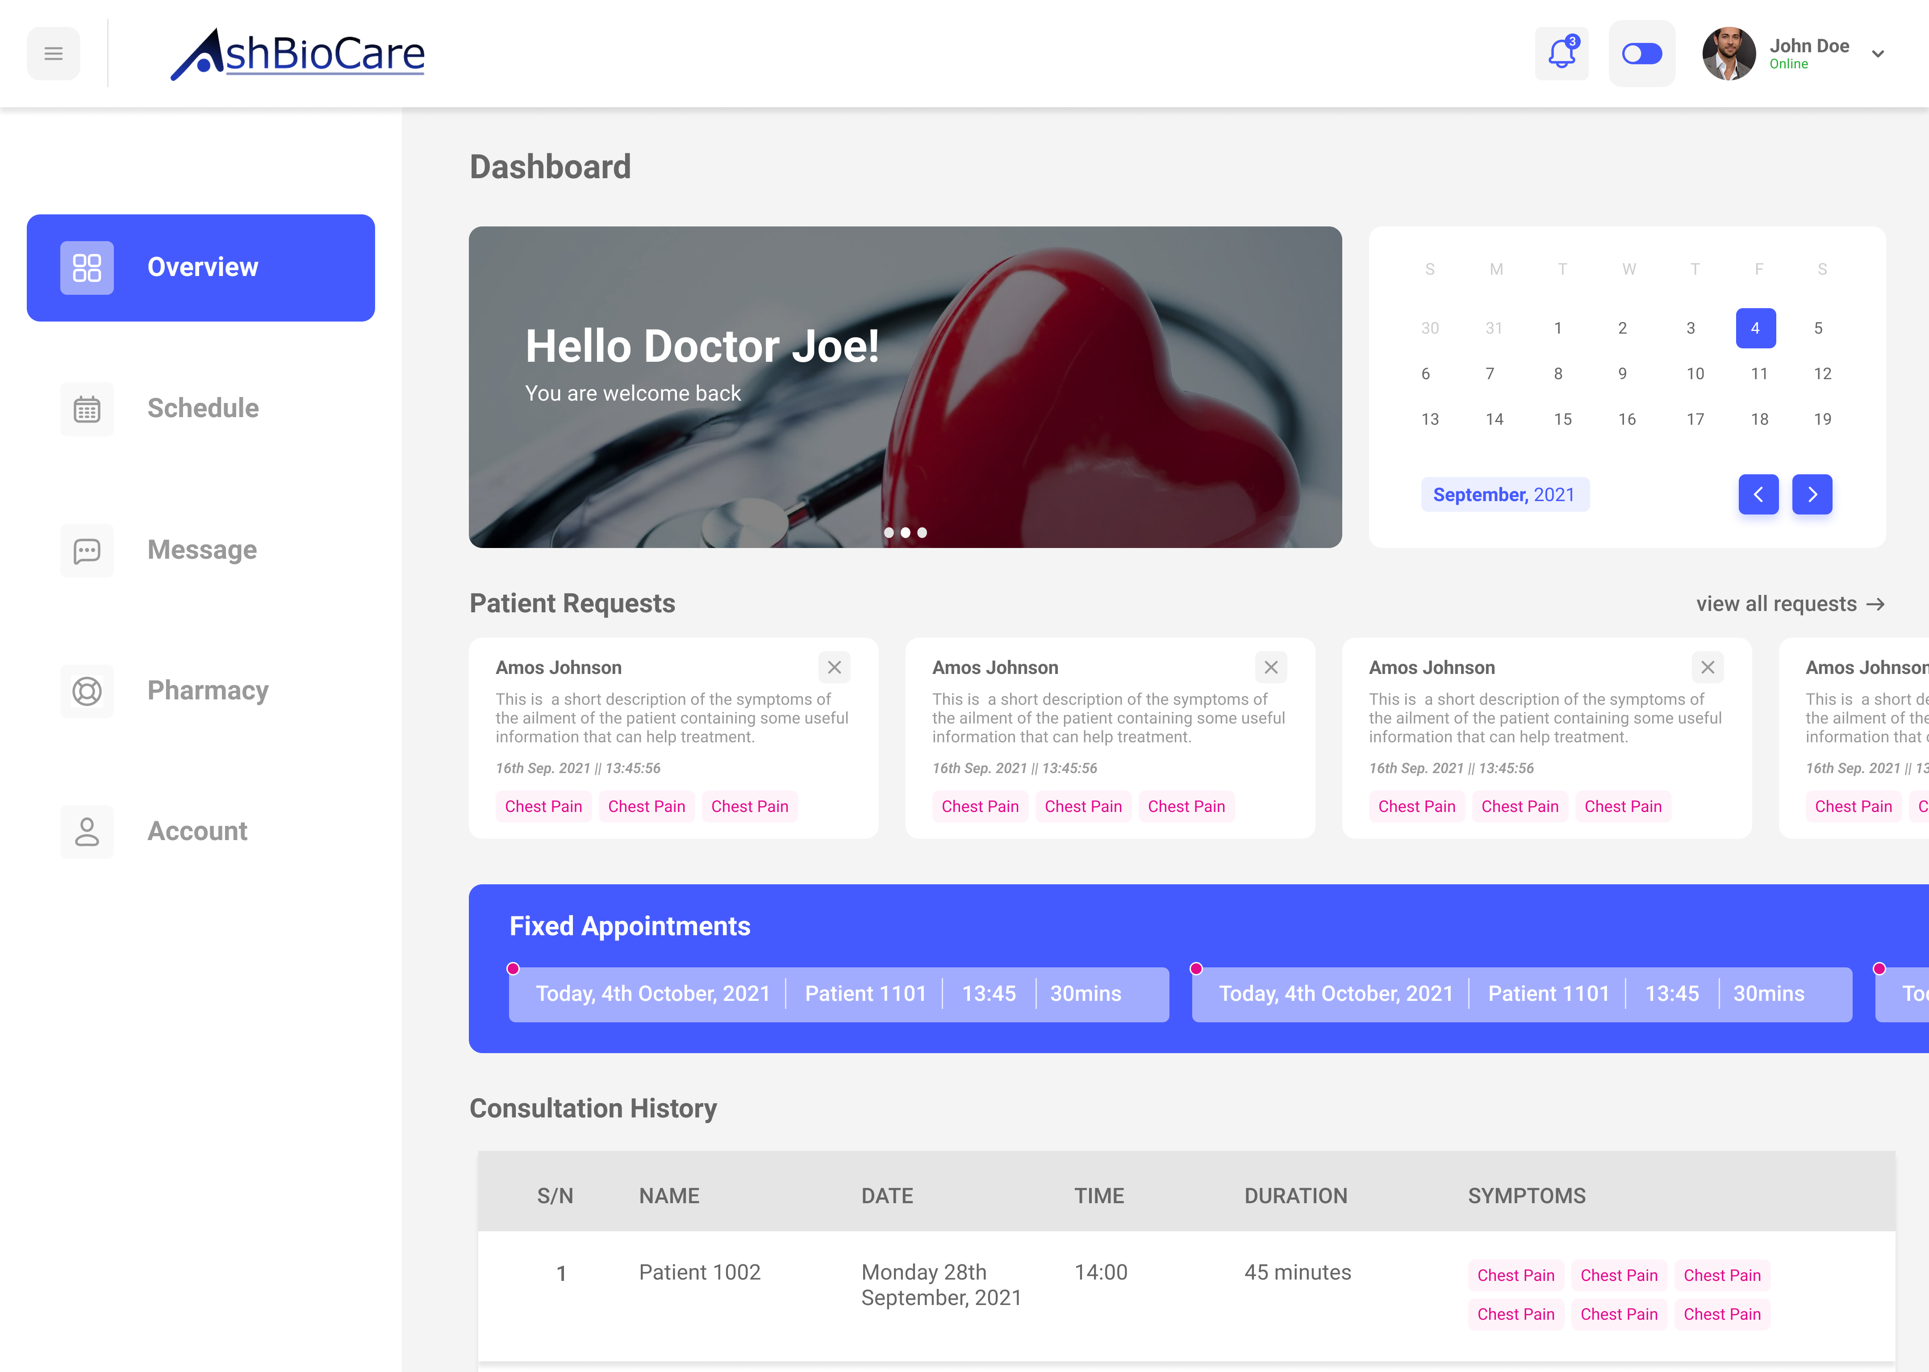Image resolution: width=1929 pixels, height=1372 pixels.
Task: Click Monday 28th September, 2021 date cell
Action: 942,1285
